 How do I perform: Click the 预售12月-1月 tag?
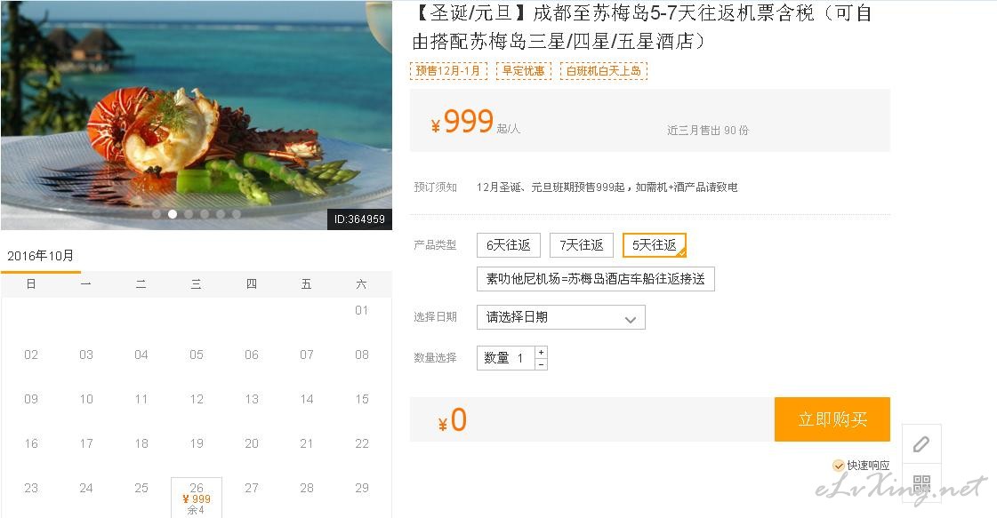coord(448,70)
